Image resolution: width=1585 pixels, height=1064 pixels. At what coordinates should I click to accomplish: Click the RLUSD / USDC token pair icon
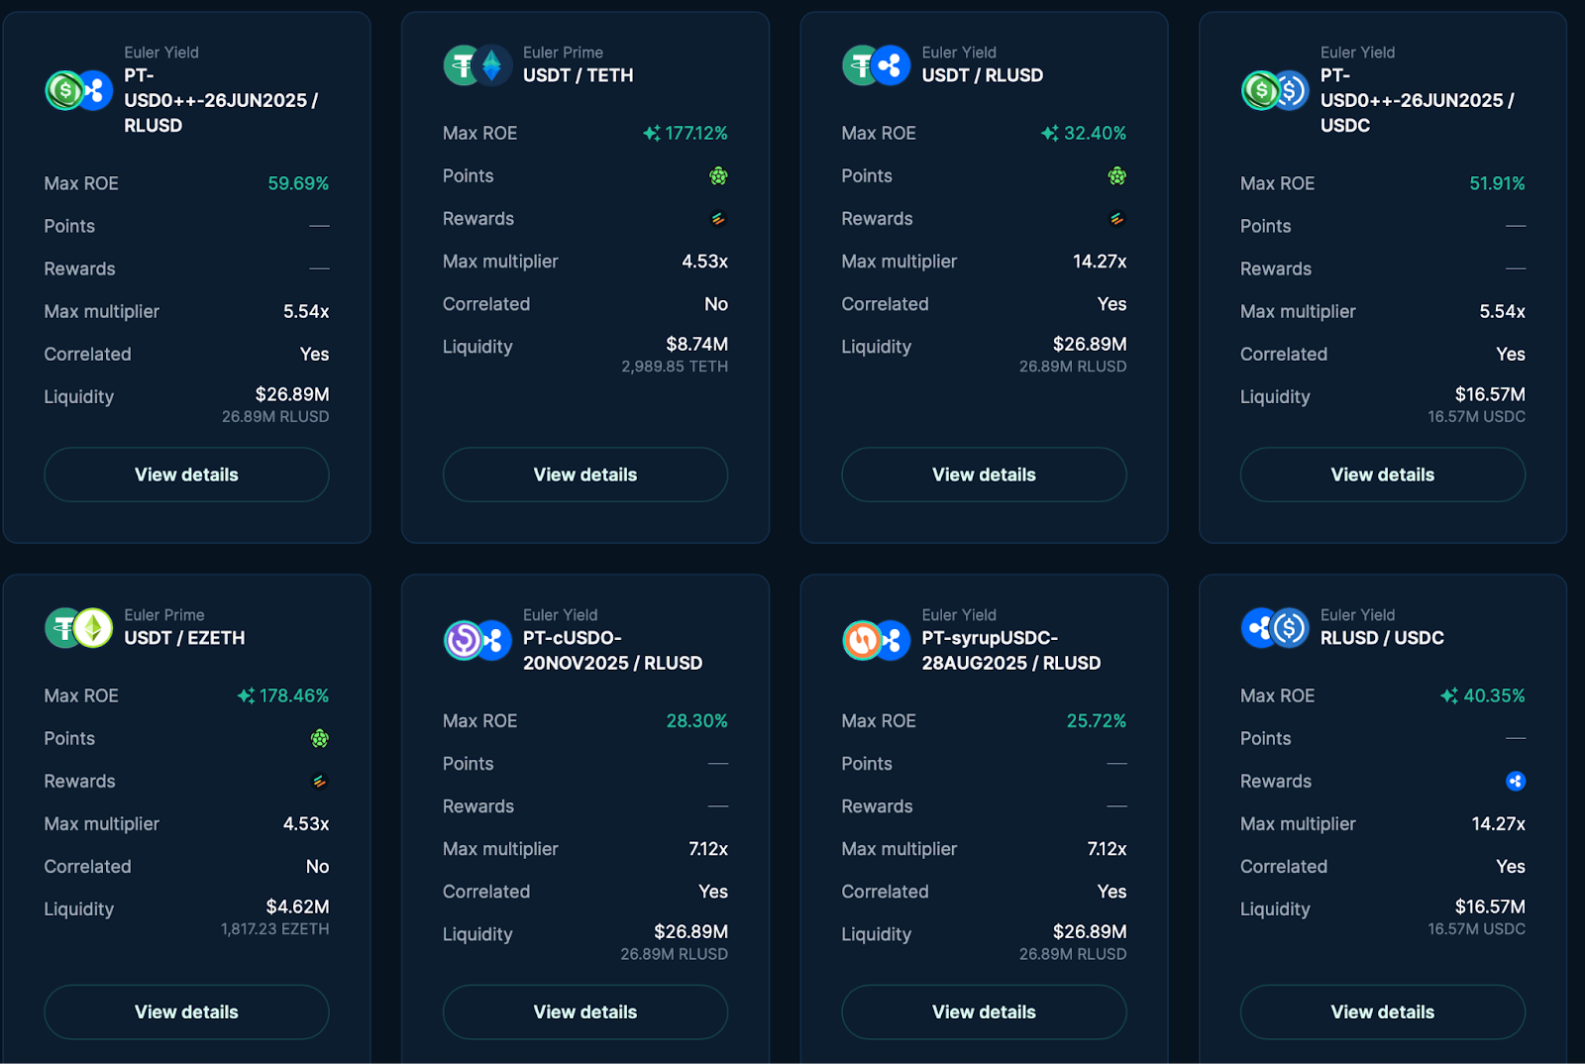pos(1276,628)
